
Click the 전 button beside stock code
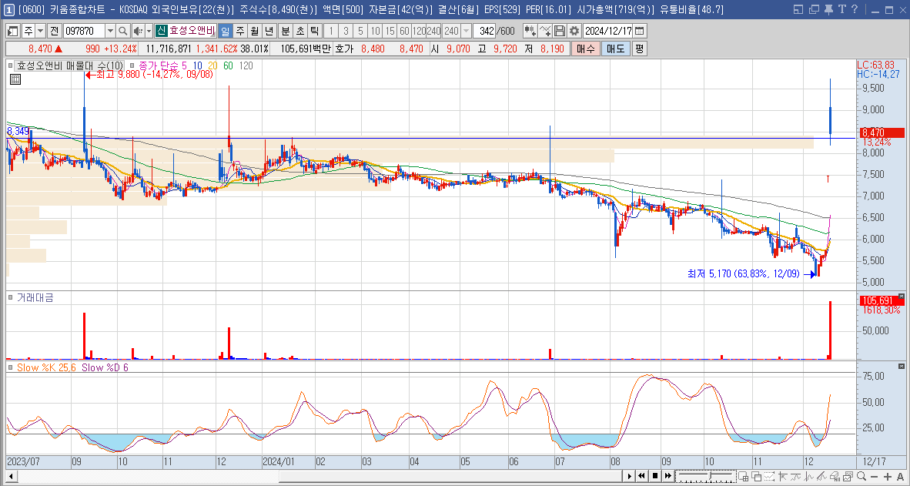click(54, 31)
